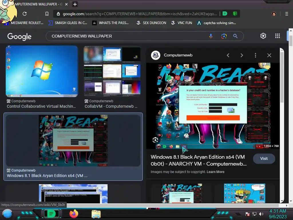Open the network tray icon
Viewport: 293px width, 220px height.
[x=254, y=214]
